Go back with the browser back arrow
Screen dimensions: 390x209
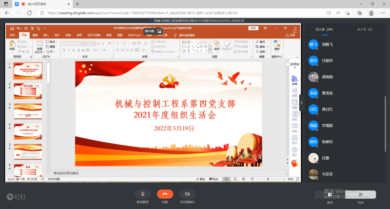7,13
